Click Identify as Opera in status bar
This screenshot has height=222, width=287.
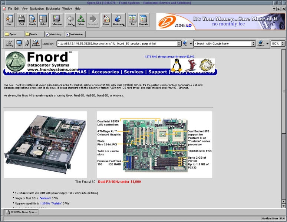coord(270,218)
